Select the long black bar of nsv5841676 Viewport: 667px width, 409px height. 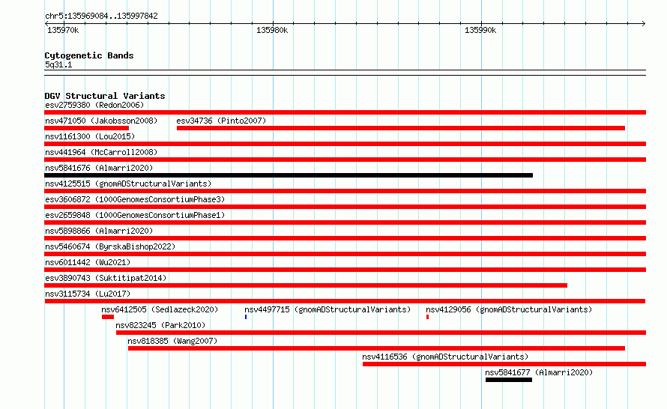pyautogui.click(x=289, y=175)
